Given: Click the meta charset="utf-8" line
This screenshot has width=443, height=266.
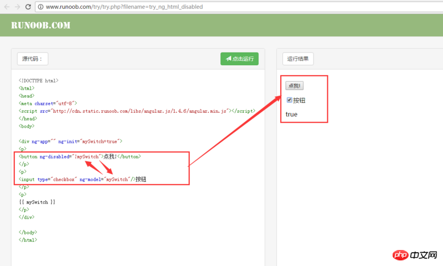Looking at the screenshot, I should 48,103.
